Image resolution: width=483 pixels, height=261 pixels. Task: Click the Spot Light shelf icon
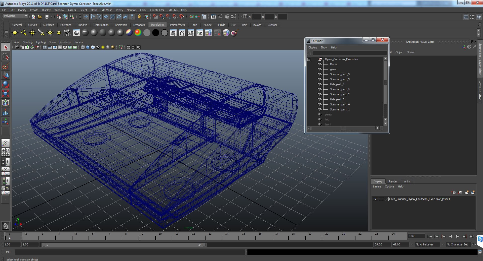click(41, 33)
